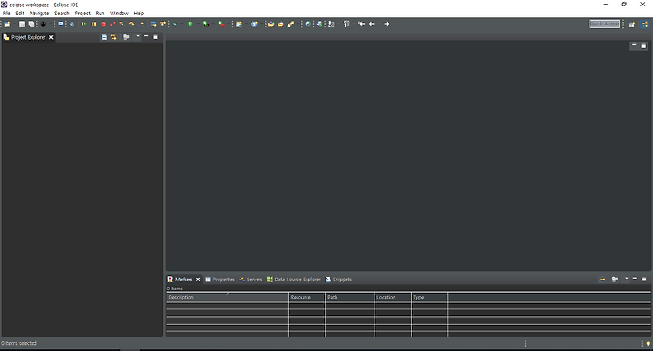Click the Back navigation arrow in toolbar

[x=372, y=24]
